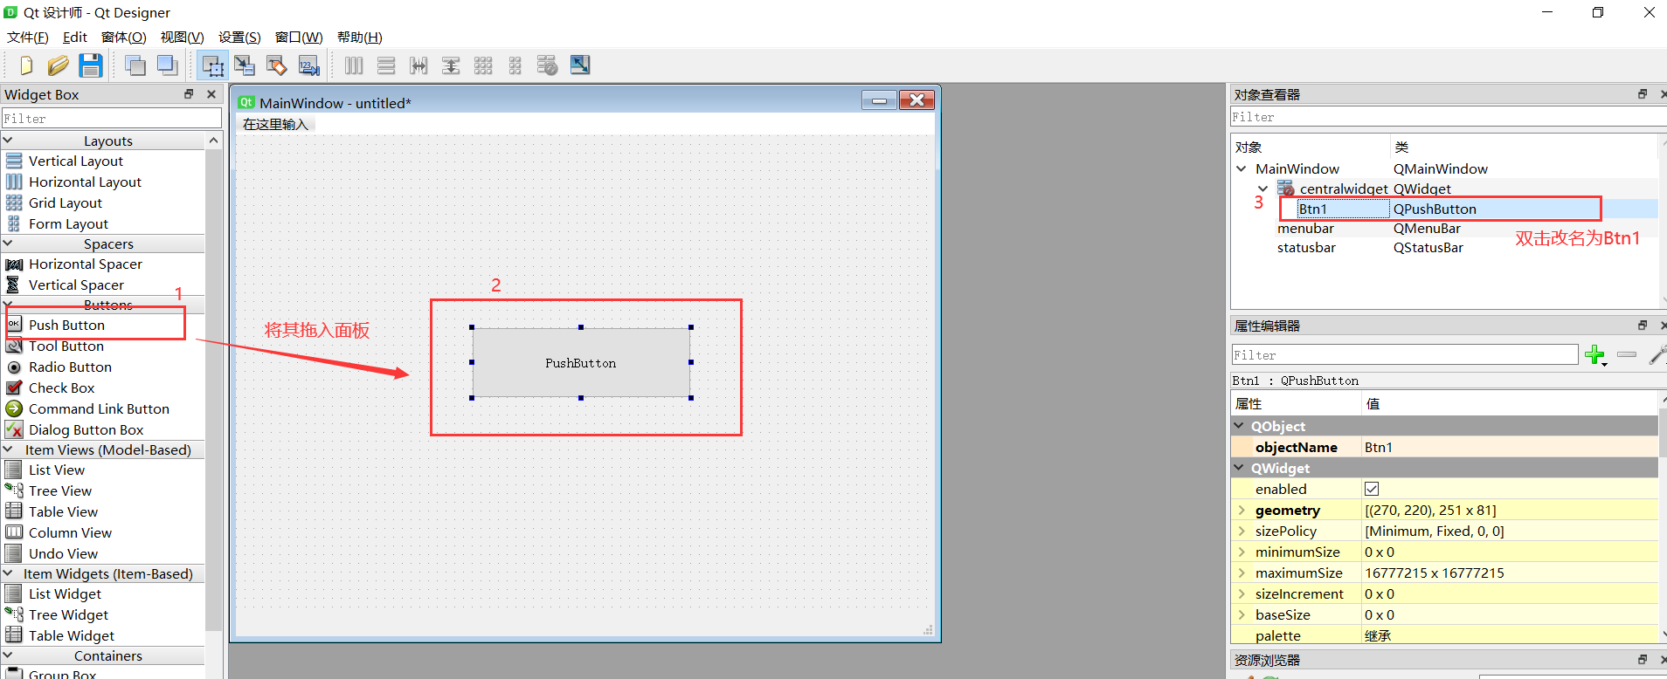Click the Adjust Size toolbar icon

(580, 65)
